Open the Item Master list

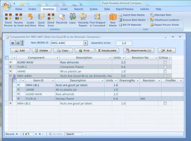113,20
